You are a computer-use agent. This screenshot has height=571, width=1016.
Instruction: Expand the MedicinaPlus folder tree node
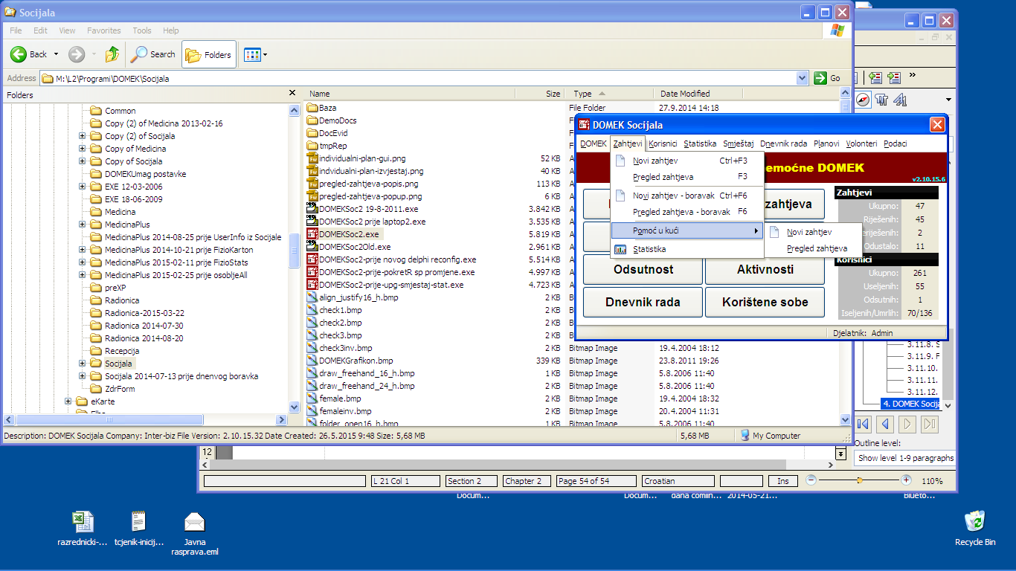(82, 225)
